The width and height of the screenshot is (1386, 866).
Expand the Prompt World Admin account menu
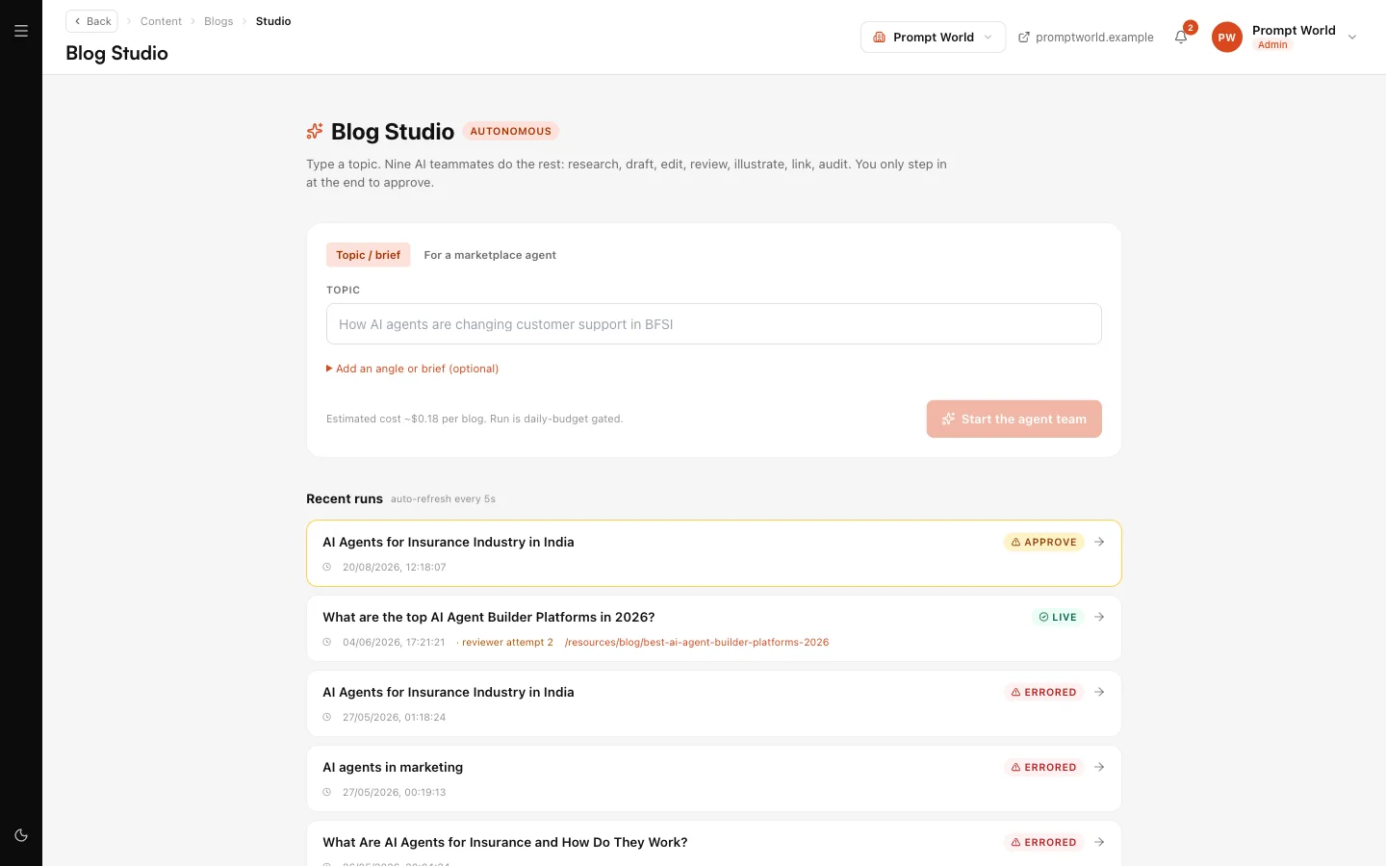click(1285, 38)
